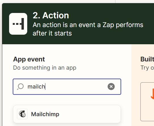The width and height of the screenshot is (154, 126).
Task: Click "An action is an event" description line
Action: [88, 25]
